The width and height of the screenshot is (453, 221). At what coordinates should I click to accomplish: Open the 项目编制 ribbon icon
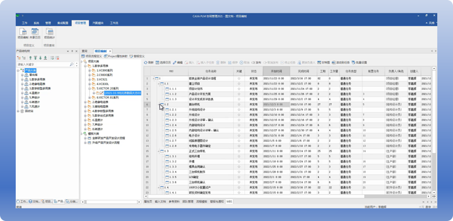[23, 33]
